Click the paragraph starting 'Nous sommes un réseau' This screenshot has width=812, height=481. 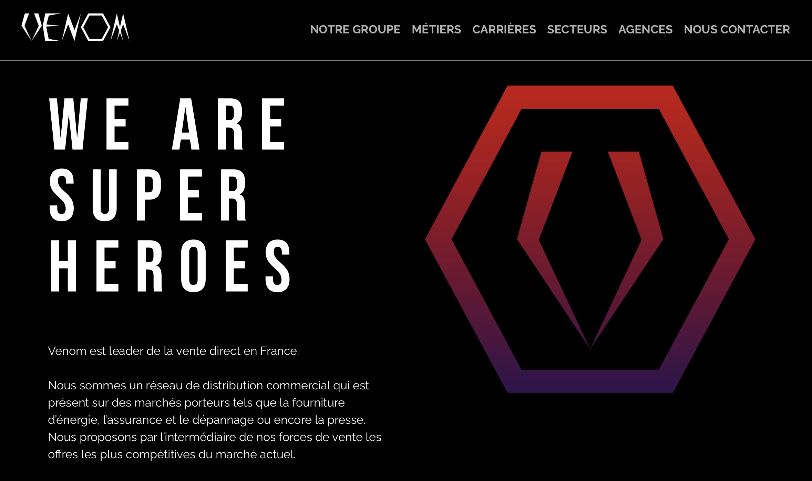coord(215,420)
